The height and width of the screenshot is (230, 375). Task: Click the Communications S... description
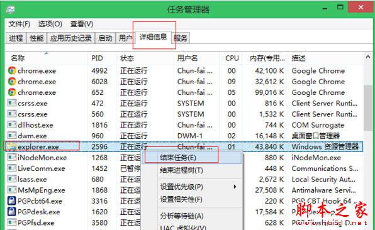[325, 168]
